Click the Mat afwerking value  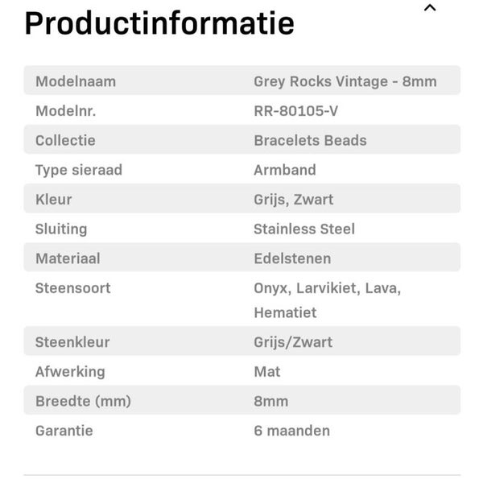pos(267,372)
